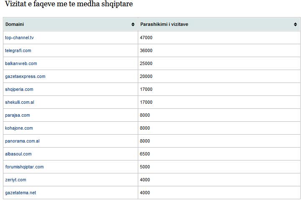Select the 47000 visits cell

point(219,38)
